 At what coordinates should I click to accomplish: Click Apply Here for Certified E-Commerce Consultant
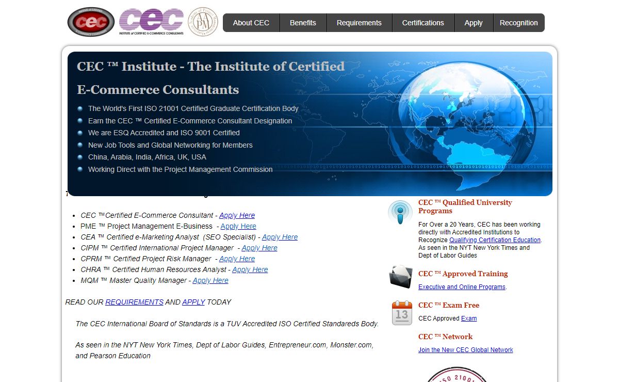click(x=237, y=215)
